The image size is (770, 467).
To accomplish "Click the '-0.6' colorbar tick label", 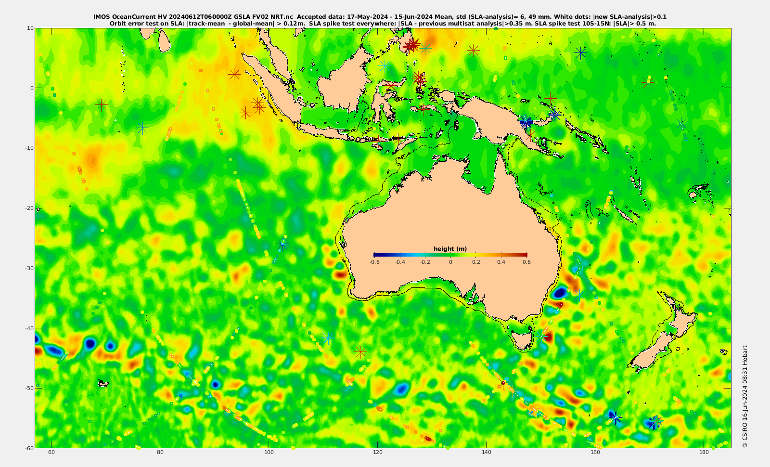I will point(374,262).
